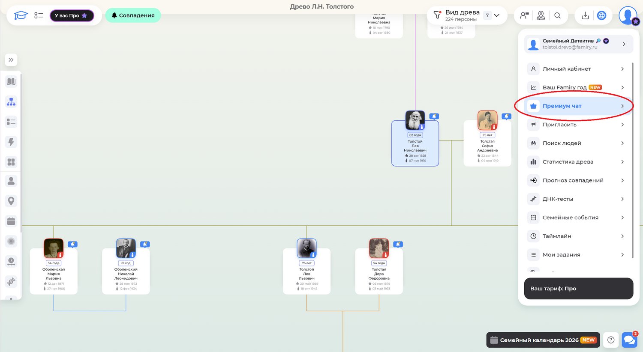Viewport: 643px width, 352px height.
Task: Click the book icon in left sidebar
Action: point(11,81)
